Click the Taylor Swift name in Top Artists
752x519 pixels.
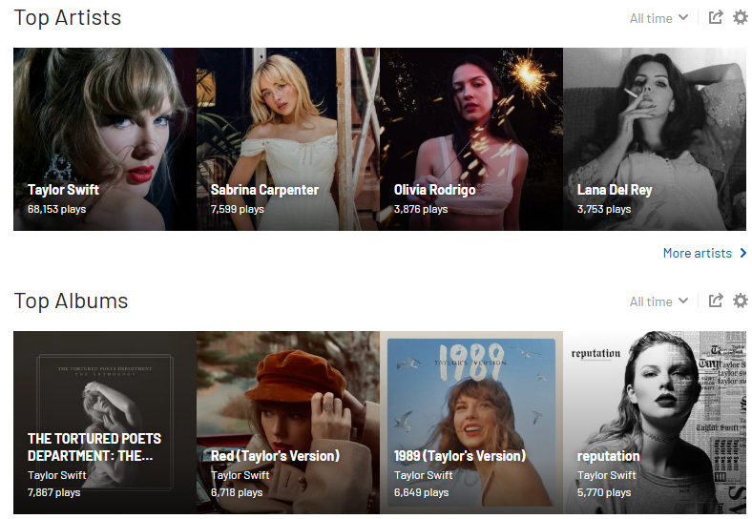pos(63,190)
